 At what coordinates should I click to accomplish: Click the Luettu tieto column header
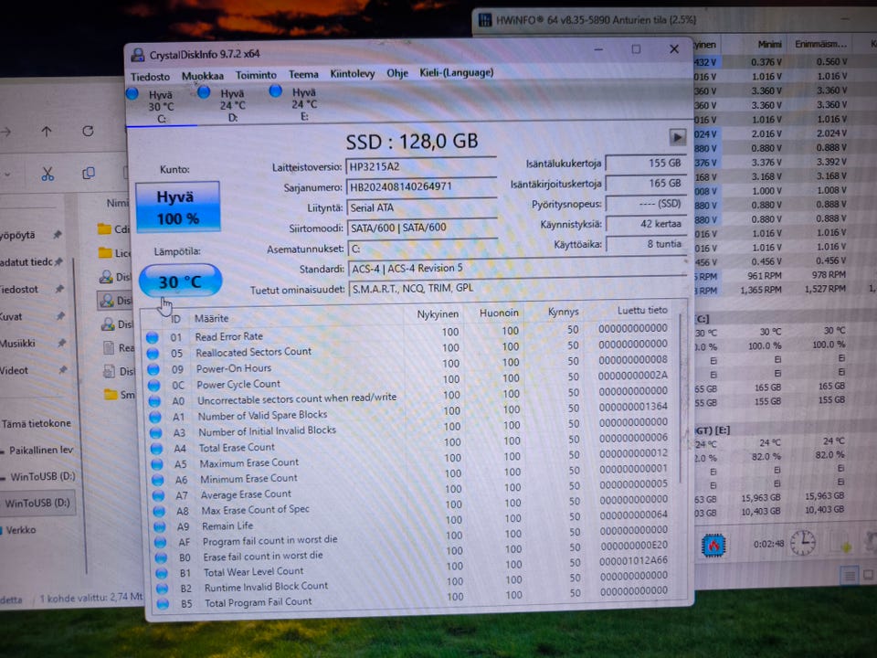point(642,310)
